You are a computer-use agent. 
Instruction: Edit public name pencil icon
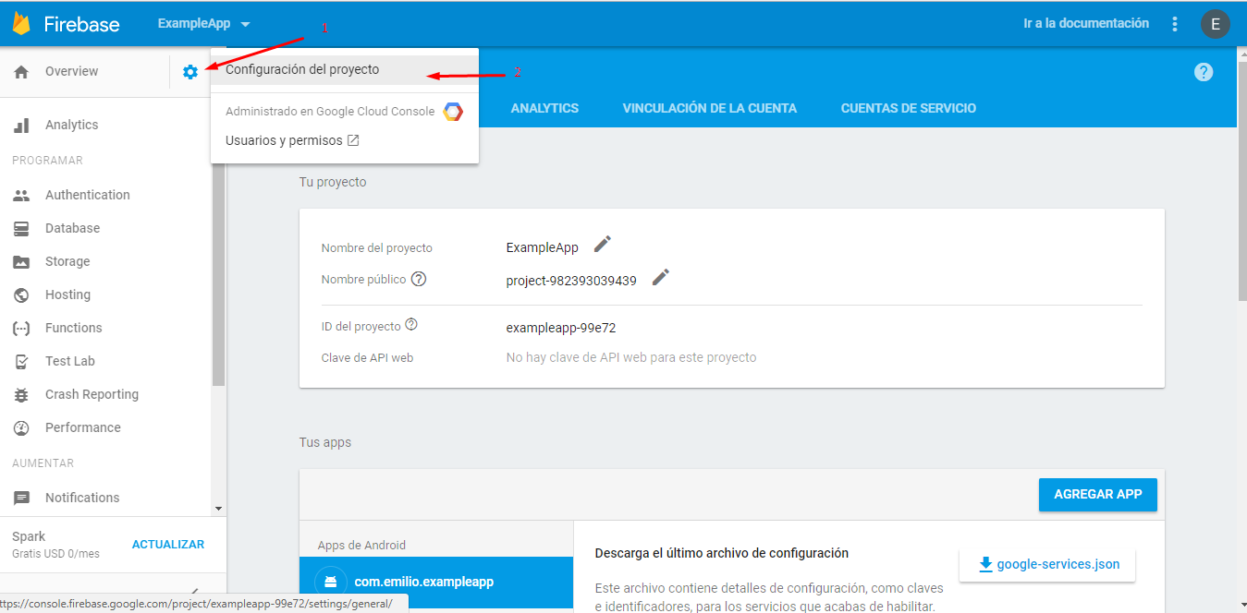[661, 277]
